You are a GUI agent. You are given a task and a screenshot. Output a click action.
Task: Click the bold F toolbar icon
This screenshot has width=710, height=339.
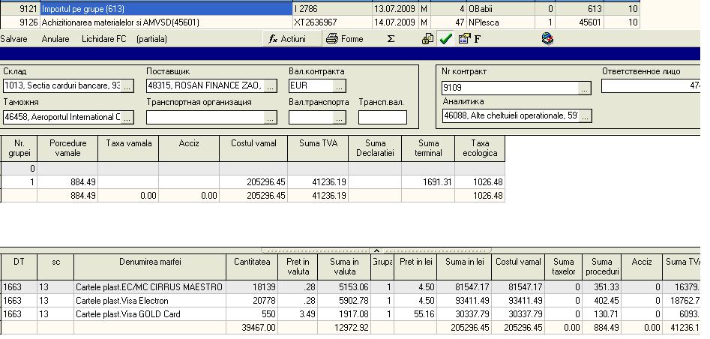coord(477,40)
